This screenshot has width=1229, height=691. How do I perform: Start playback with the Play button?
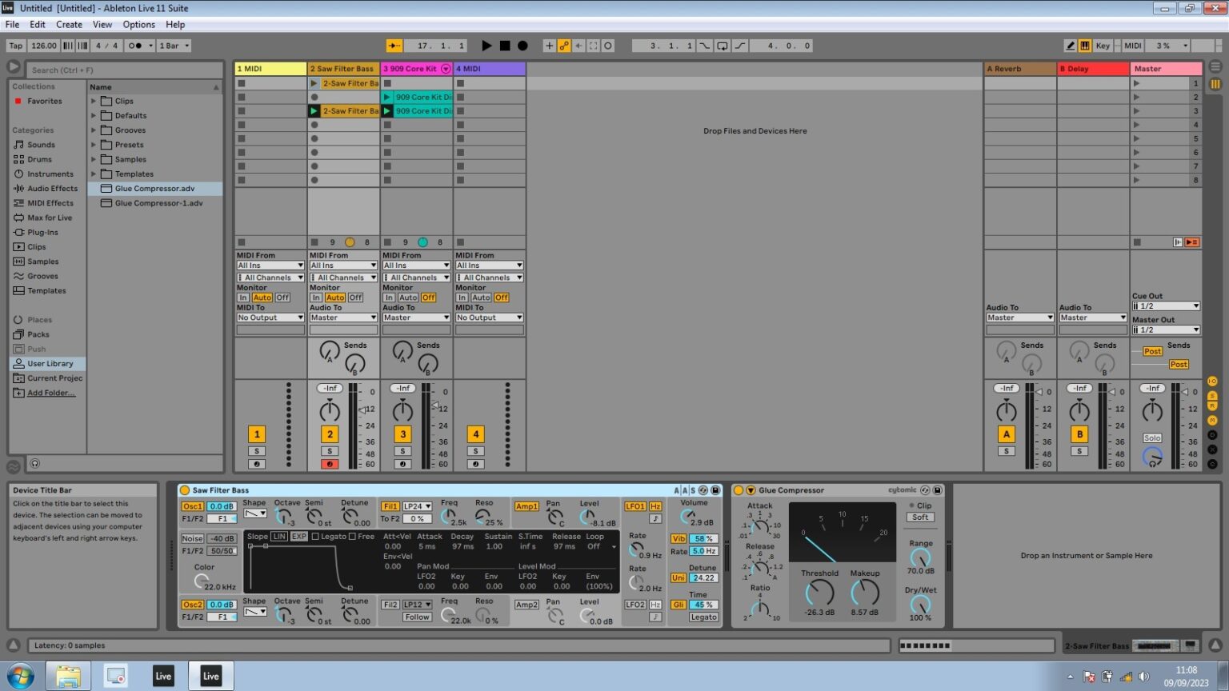tap(486, 46)
